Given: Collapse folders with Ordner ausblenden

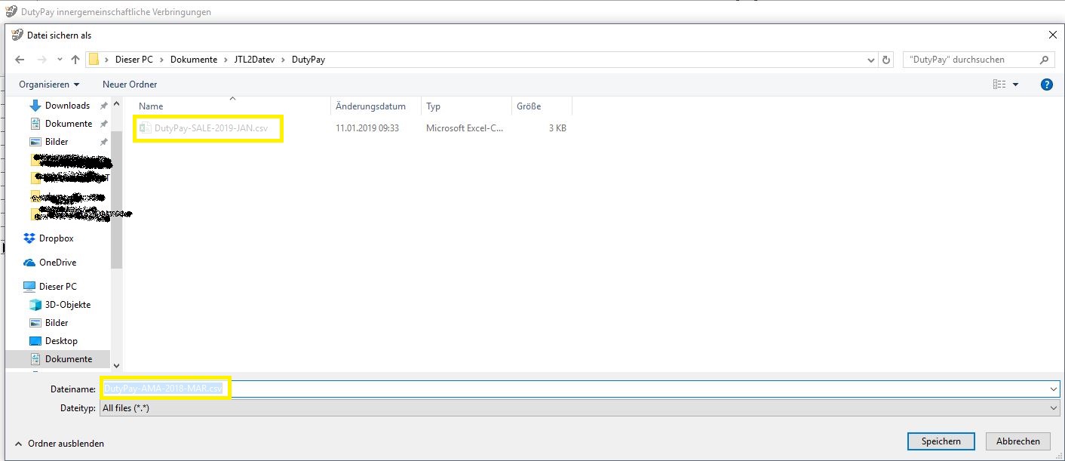Looking at the screenshot, I should click(x=60, y=444).
